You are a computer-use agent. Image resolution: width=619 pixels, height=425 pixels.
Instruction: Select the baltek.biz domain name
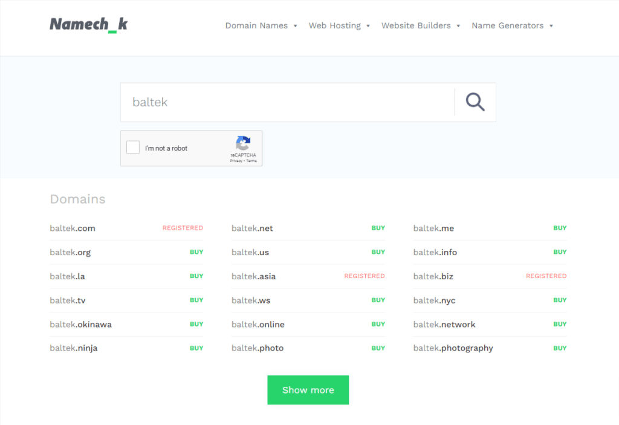tap(433, 276)
